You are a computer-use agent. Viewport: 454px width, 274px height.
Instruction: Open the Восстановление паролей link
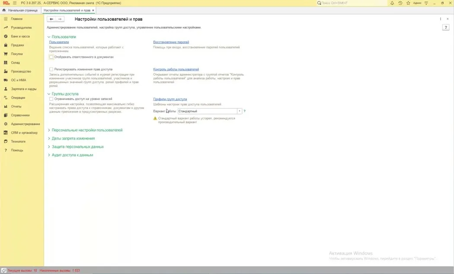point(171,42)
